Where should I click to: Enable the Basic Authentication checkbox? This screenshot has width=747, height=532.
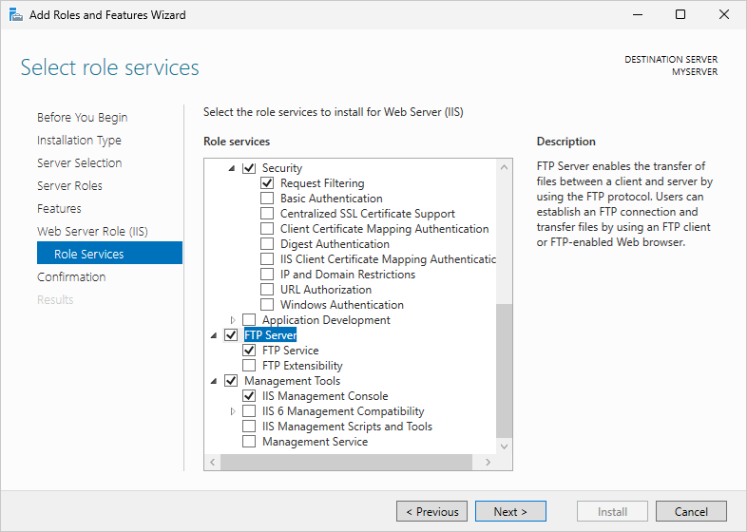point(267,199)
